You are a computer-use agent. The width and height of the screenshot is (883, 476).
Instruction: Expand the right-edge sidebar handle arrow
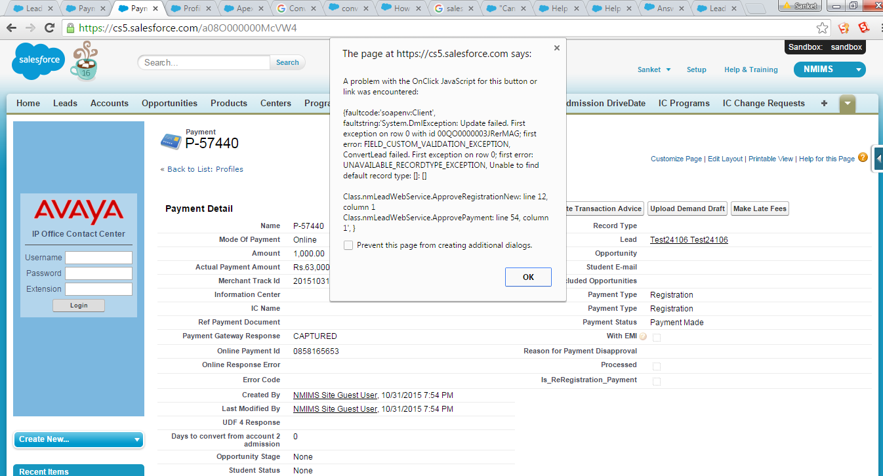tap(878, 159)
